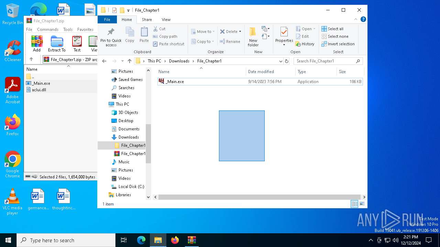Open VLC media player desktop icon

[x=12, y=202]
